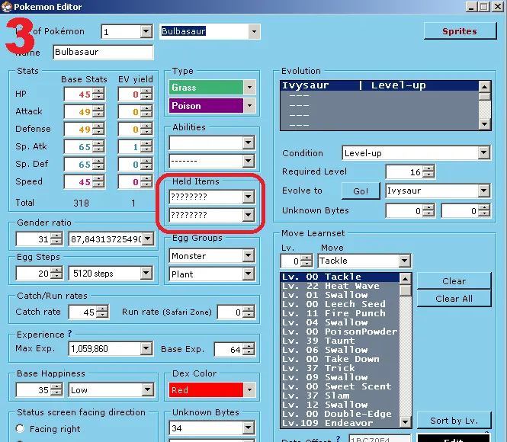Viewport: 507px width, 442px height.
Task: Select Lv. 00 Sweet Scent move
Action: pos(340,386)
